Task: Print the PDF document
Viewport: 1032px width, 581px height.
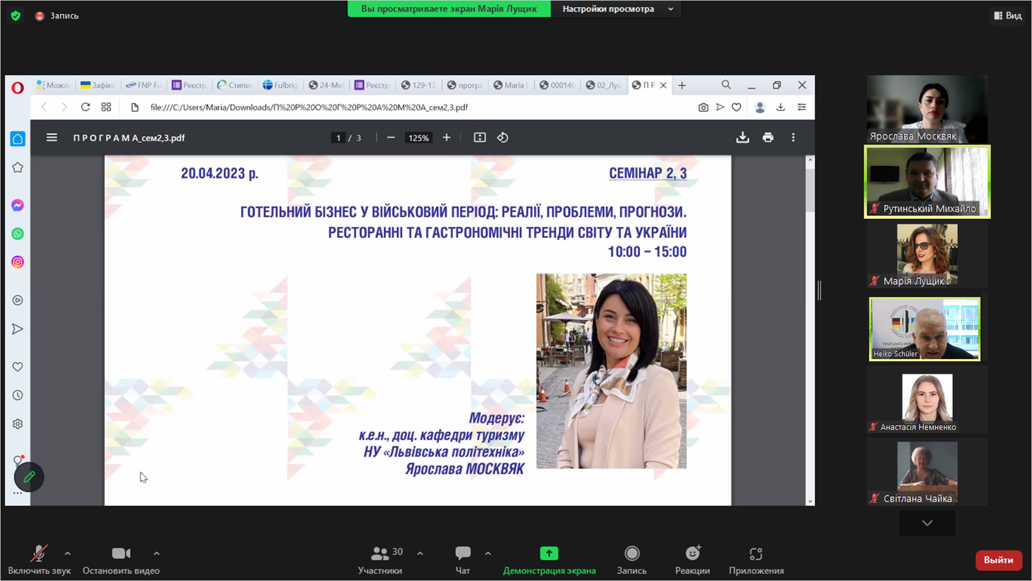Action: pyautogui.click(x=768, y=138)
